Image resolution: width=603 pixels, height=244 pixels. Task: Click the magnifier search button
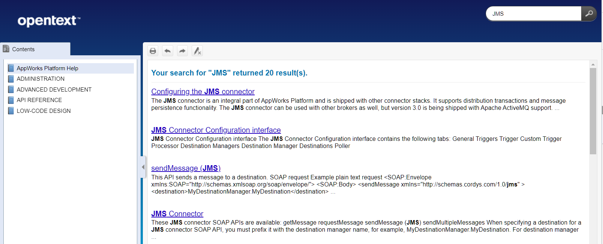[589, 13]
